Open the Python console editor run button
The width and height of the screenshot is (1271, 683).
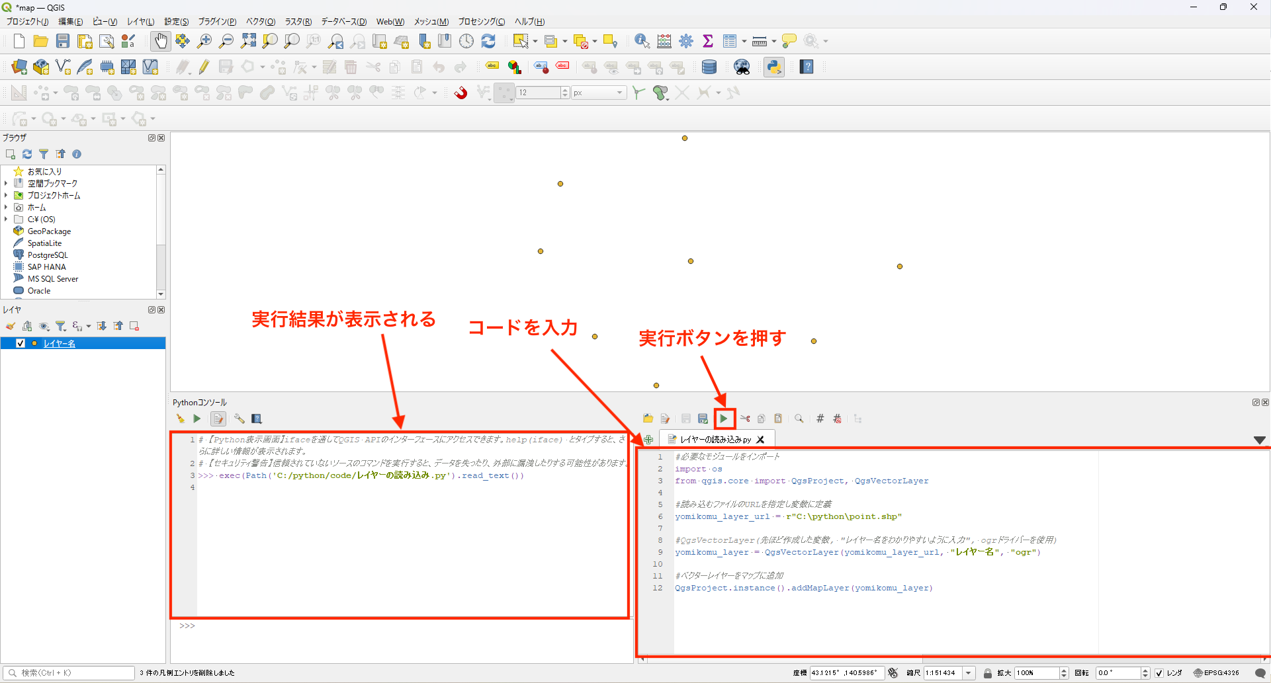tap(724, 419)
